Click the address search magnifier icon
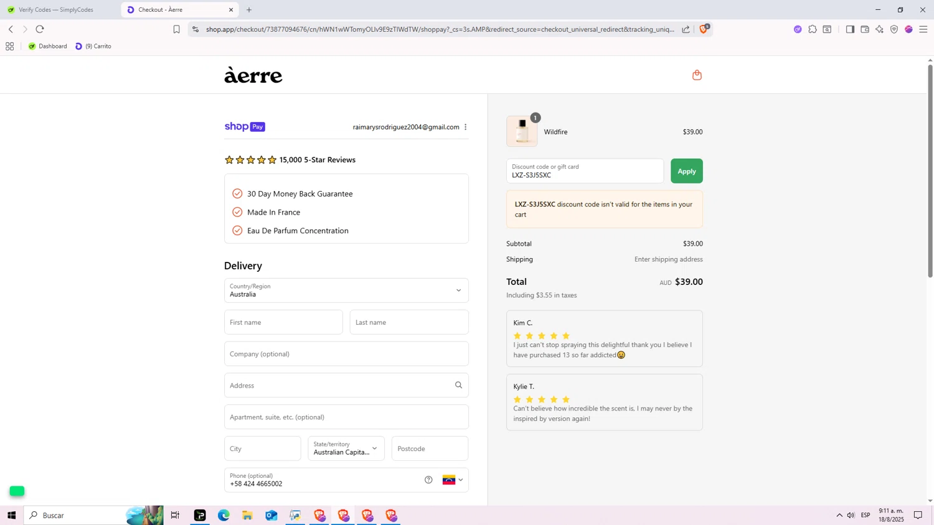 pos(459,385)
